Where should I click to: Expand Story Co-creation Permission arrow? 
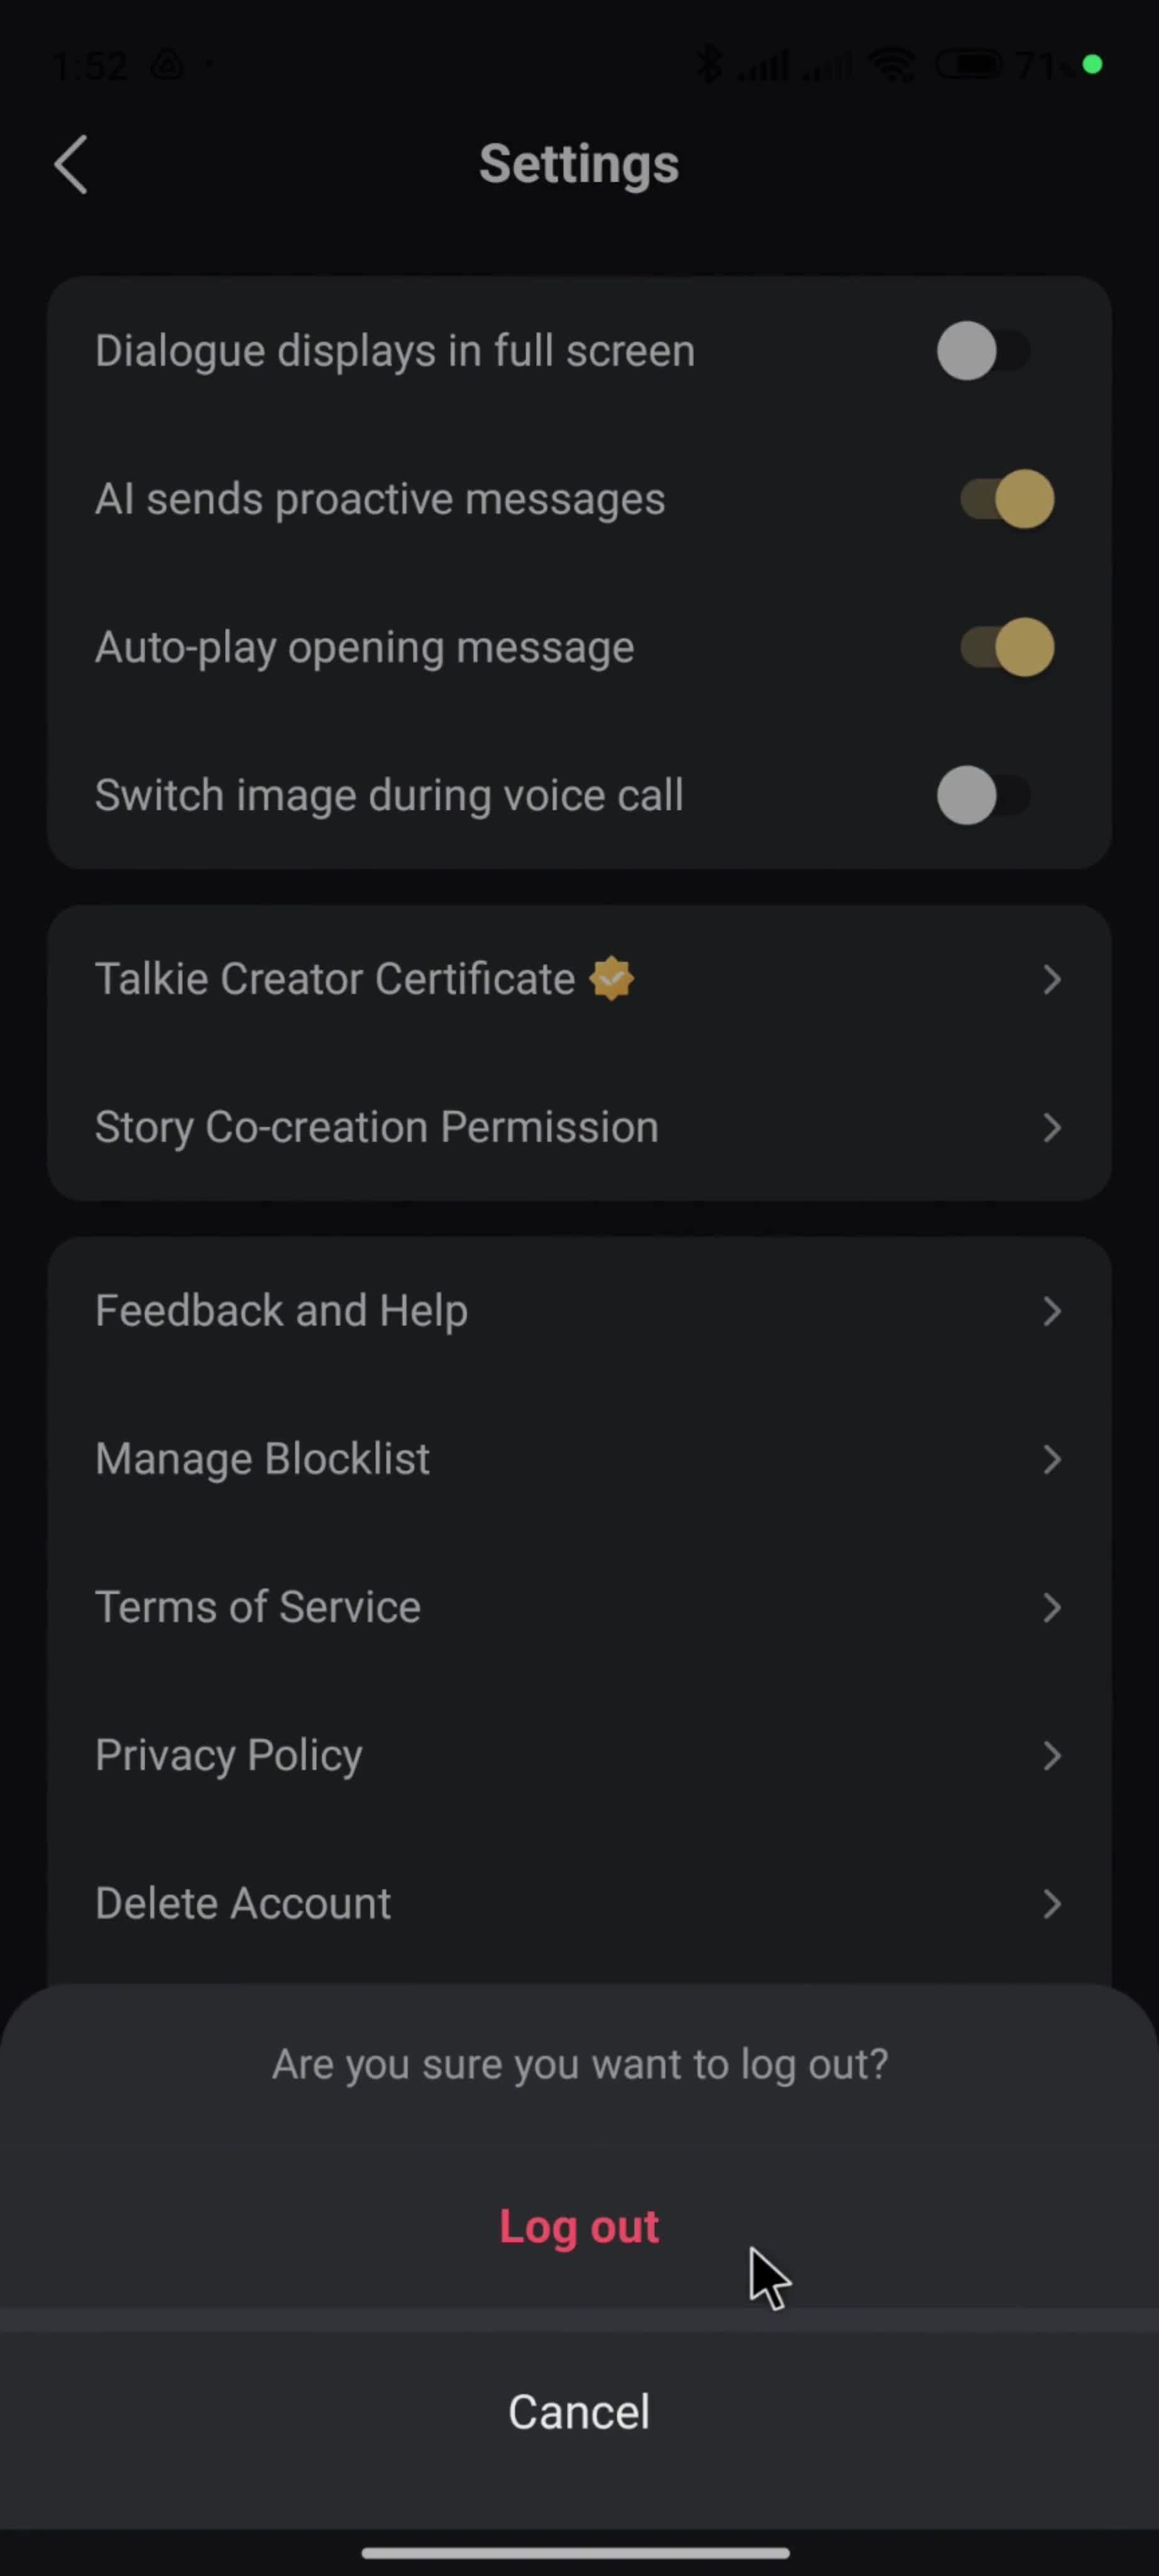pyautogui.click(x=1051, y=1127)
